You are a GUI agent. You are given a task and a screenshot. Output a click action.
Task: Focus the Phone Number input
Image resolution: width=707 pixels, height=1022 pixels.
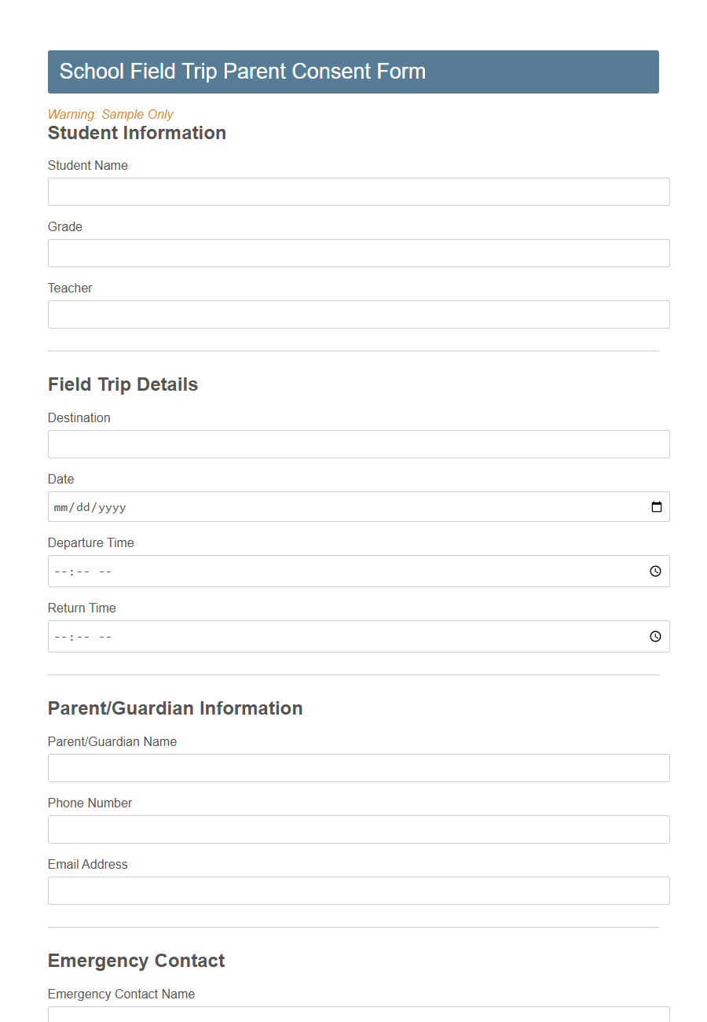pyautogui.click(x=358, y=829)
